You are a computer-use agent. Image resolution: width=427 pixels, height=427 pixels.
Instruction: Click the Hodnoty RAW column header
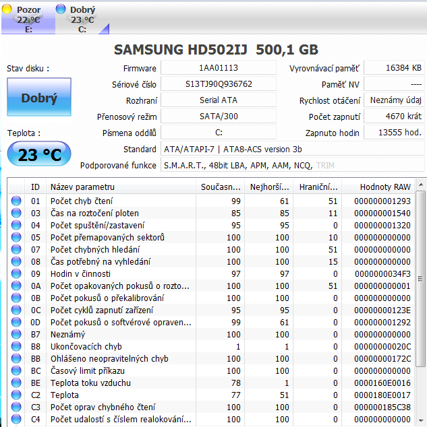tap(378, 187)
